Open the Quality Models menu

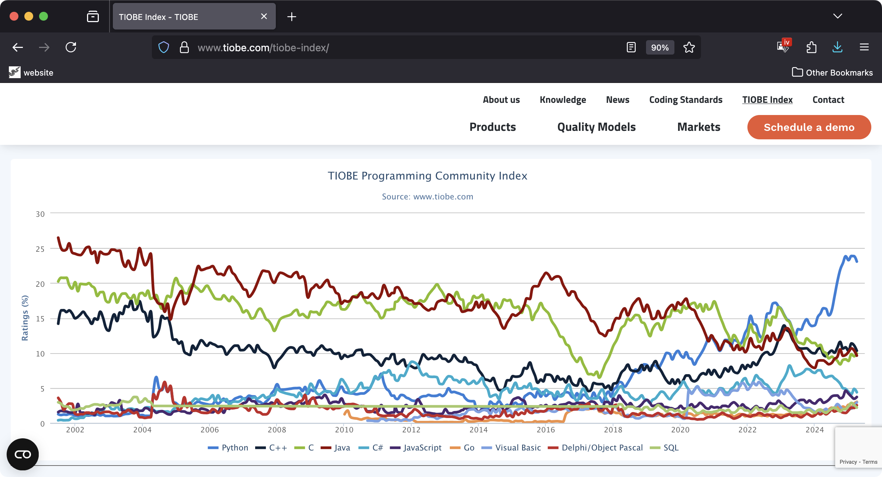tap(596, 127)
